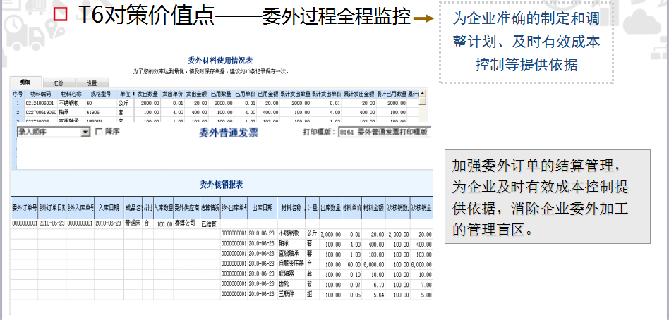Click the 委外普通发票 title
Viewport: 669px width, 320px height.
(x=228, y=133)
